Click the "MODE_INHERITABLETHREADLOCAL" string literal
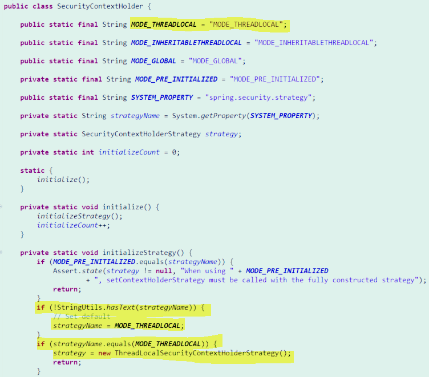 click(314, 43)
